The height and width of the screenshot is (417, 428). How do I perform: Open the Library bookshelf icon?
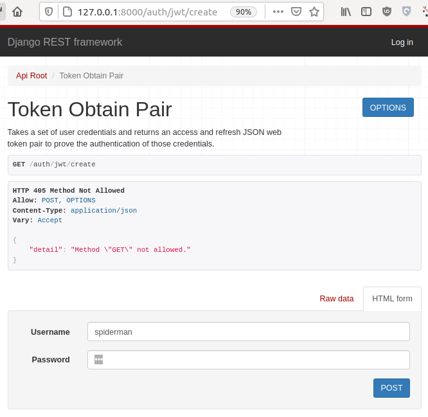tap(346, 12)
